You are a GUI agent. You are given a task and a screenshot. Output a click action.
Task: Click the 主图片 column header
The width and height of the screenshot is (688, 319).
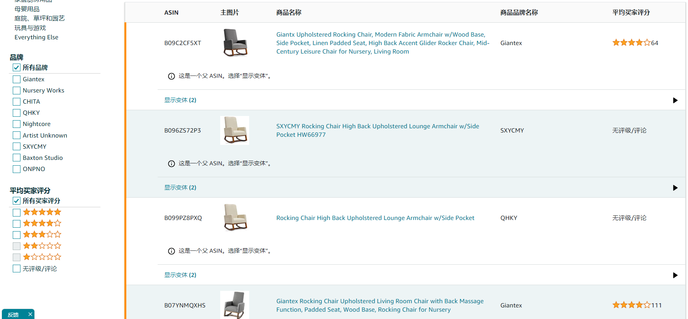(x=229, y=13)
